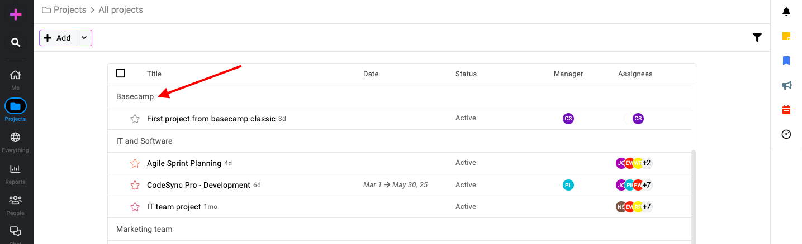Viewport: 802px width, 244px height.
Task: Open the notifications bell icon
Action: 786,12
